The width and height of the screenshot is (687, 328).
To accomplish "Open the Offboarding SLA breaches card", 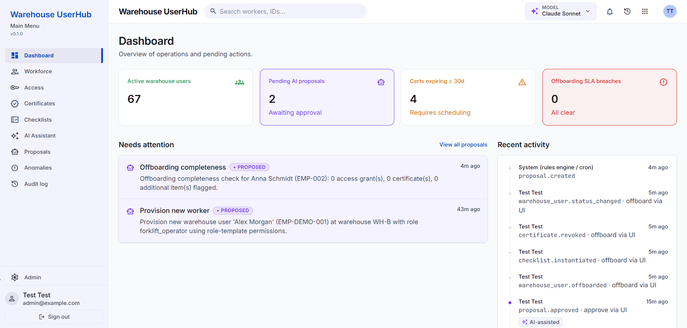I will (x=610, y=97).
